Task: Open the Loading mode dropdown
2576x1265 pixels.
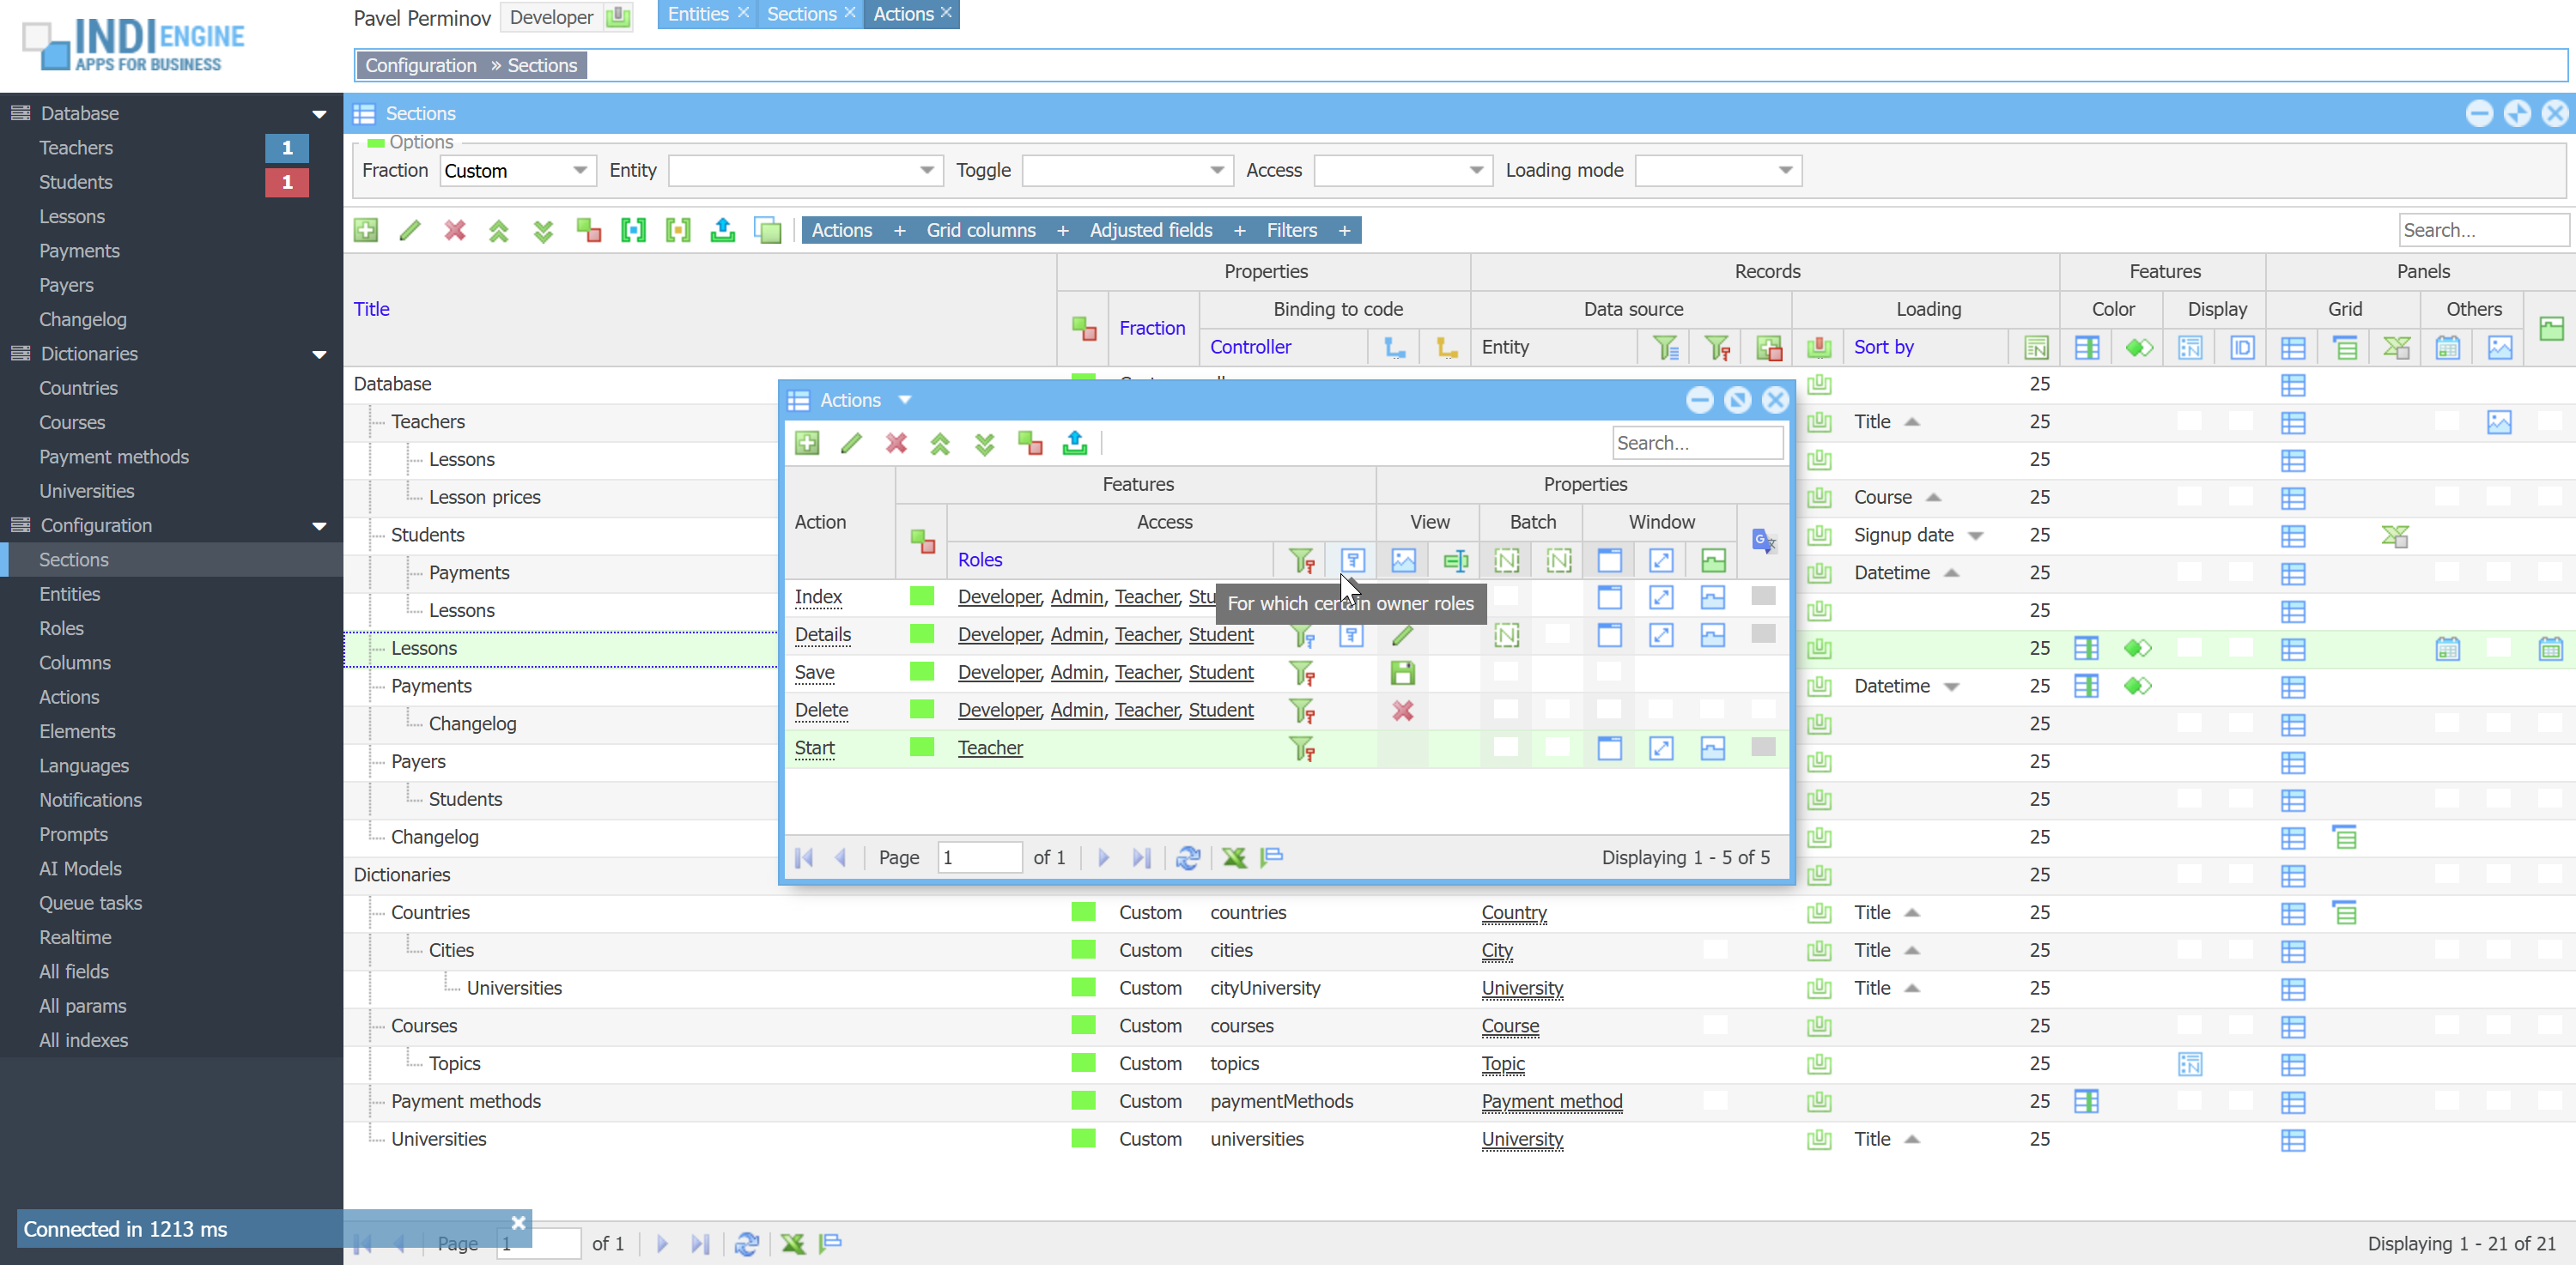Action: pos(1785,170)
